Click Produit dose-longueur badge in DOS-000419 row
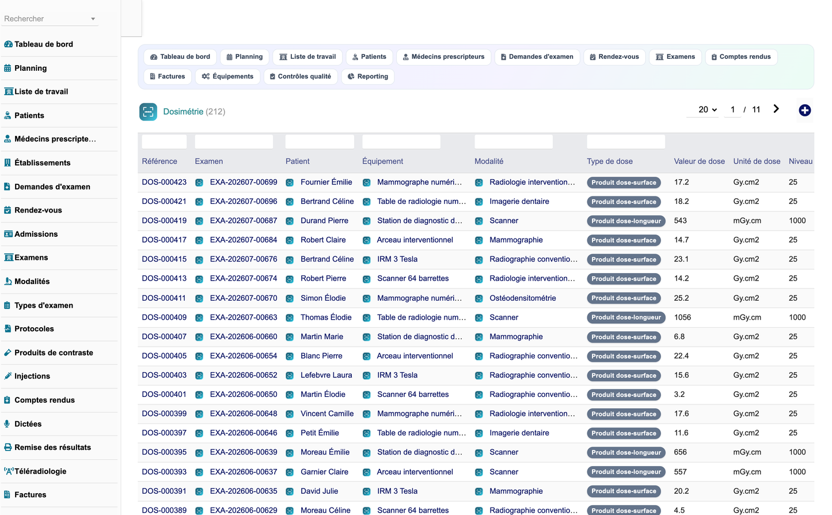This screenshot has height=515, width=832. click(x=626, y=221)
